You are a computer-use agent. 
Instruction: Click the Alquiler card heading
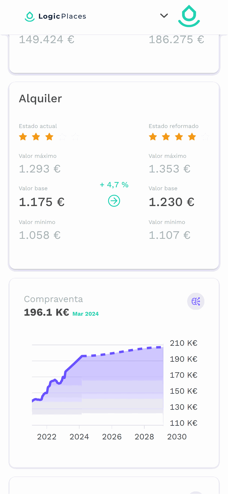coord(41,99)
